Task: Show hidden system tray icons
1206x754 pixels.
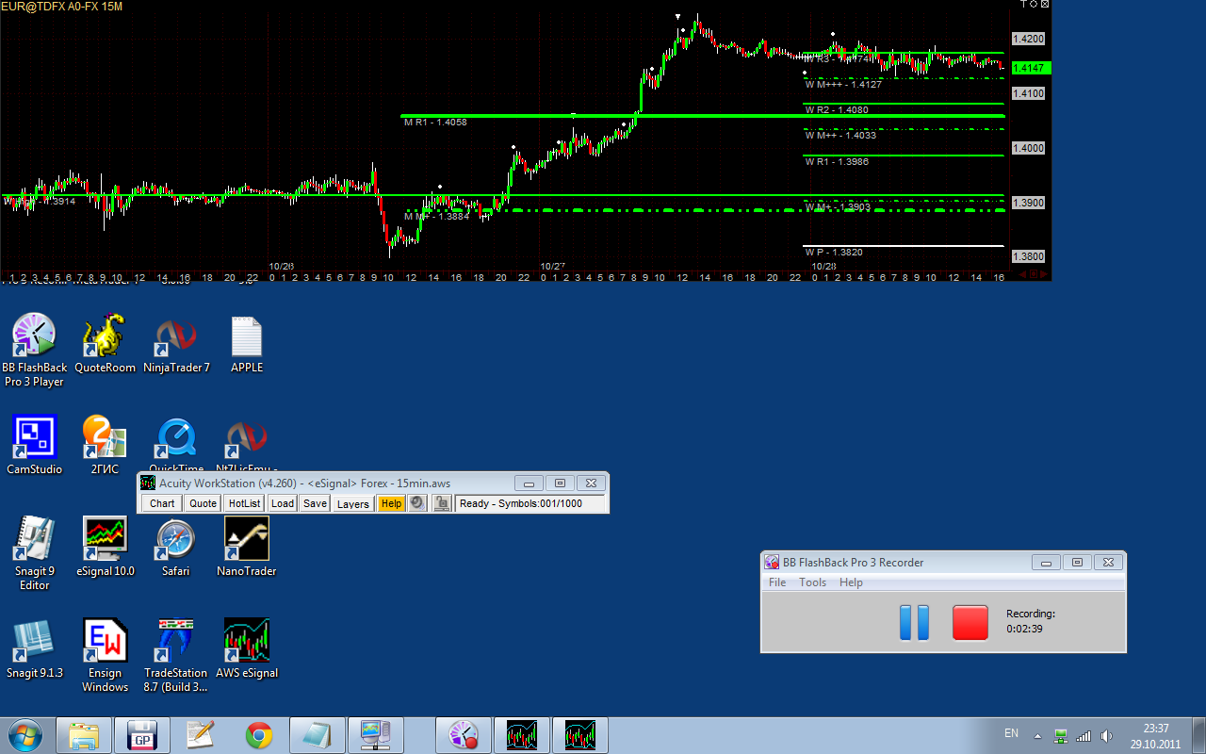Action: click(x=1037, y=735)
